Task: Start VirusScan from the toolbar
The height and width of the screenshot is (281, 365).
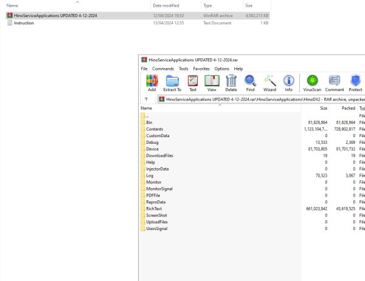Action: pos(312,81)
